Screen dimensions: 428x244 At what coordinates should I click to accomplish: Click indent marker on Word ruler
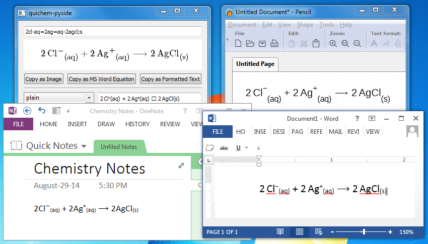(259, 160)
